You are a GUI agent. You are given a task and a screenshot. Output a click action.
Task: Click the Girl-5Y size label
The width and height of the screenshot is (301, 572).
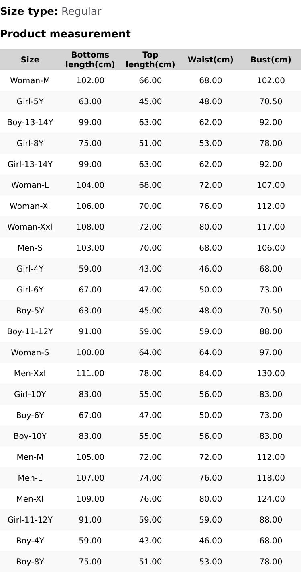30,101
